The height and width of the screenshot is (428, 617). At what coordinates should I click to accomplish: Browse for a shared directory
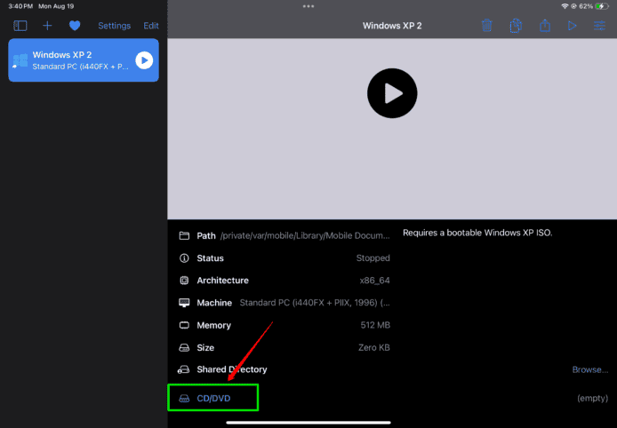pos(589,369)
